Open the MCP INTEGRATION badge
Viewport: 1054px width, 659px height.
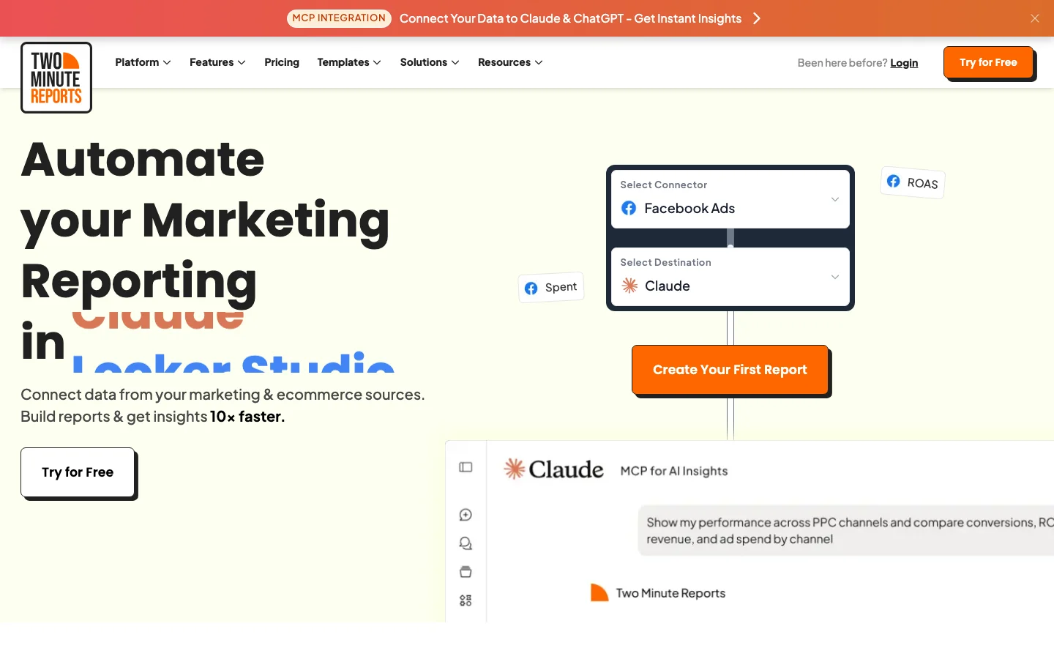pos(339,18)
